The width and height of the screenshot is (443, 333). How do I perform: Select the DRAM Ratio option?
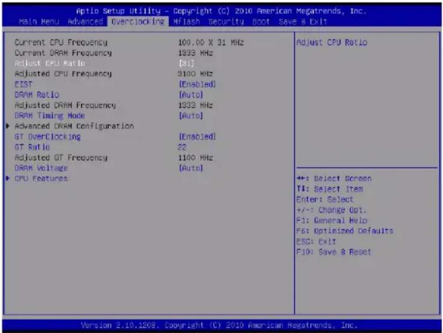[37, 95]
